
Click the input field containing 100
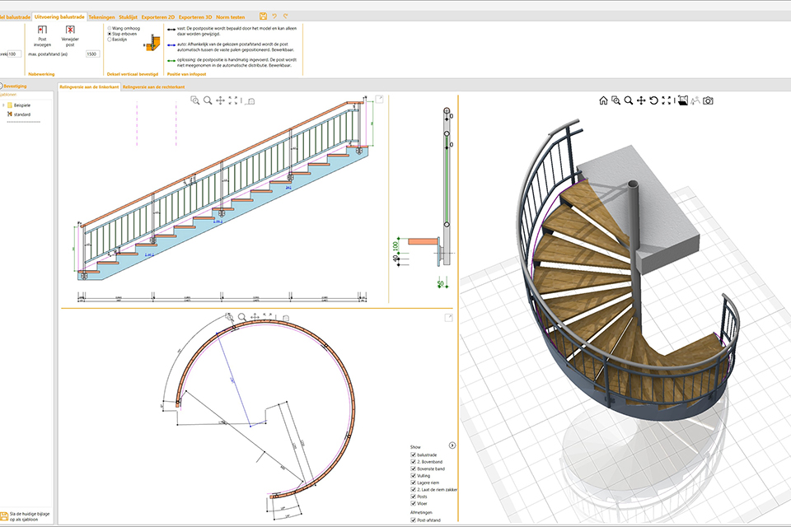pos(14,54)
